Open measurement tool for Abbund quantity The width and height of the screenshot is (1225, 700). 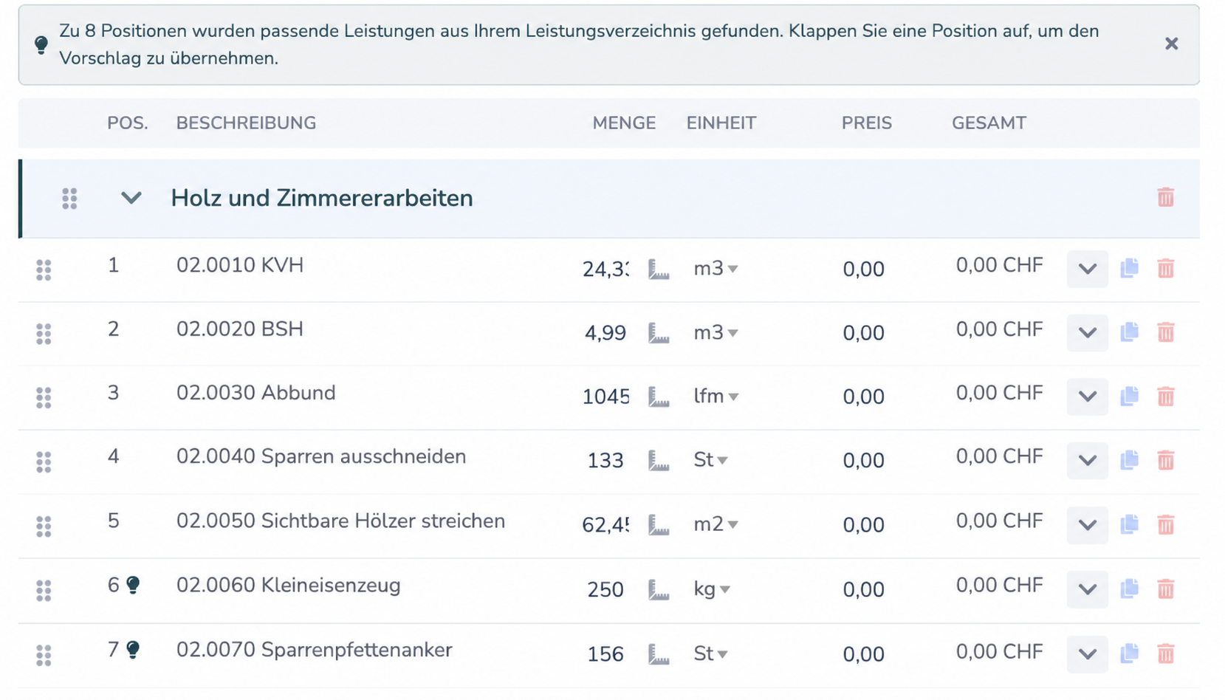tap(659, 397)
